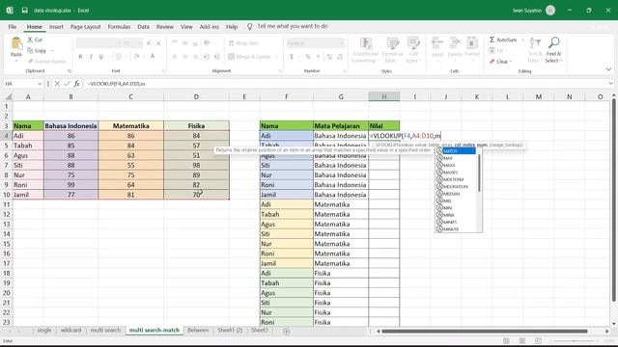Select column header H

384,96
